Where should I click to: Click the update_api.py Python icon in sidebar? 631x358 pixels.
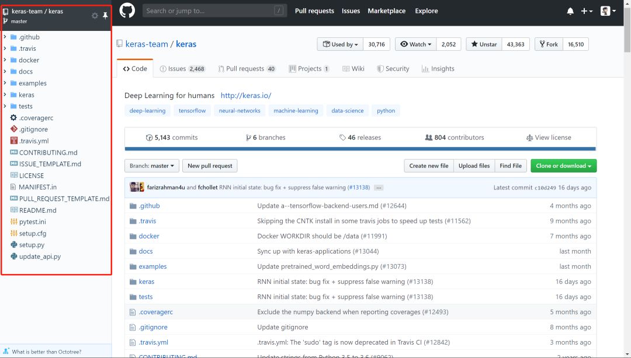click(13, 257)
